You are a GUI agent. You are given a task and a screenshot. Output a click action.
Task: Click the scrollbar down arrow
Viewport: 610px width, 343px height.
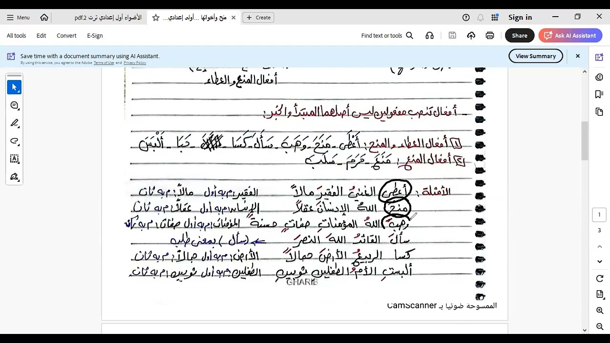pyautogui.click(x=585, y=330)
